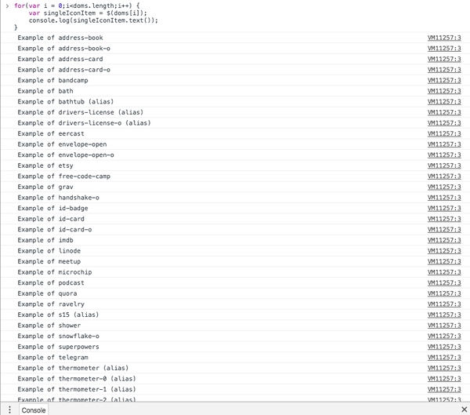Click the log "Example of thermometer (alias)"
Image resolution: width=470 pixels, height=415 pixels.
coord(73,368)
